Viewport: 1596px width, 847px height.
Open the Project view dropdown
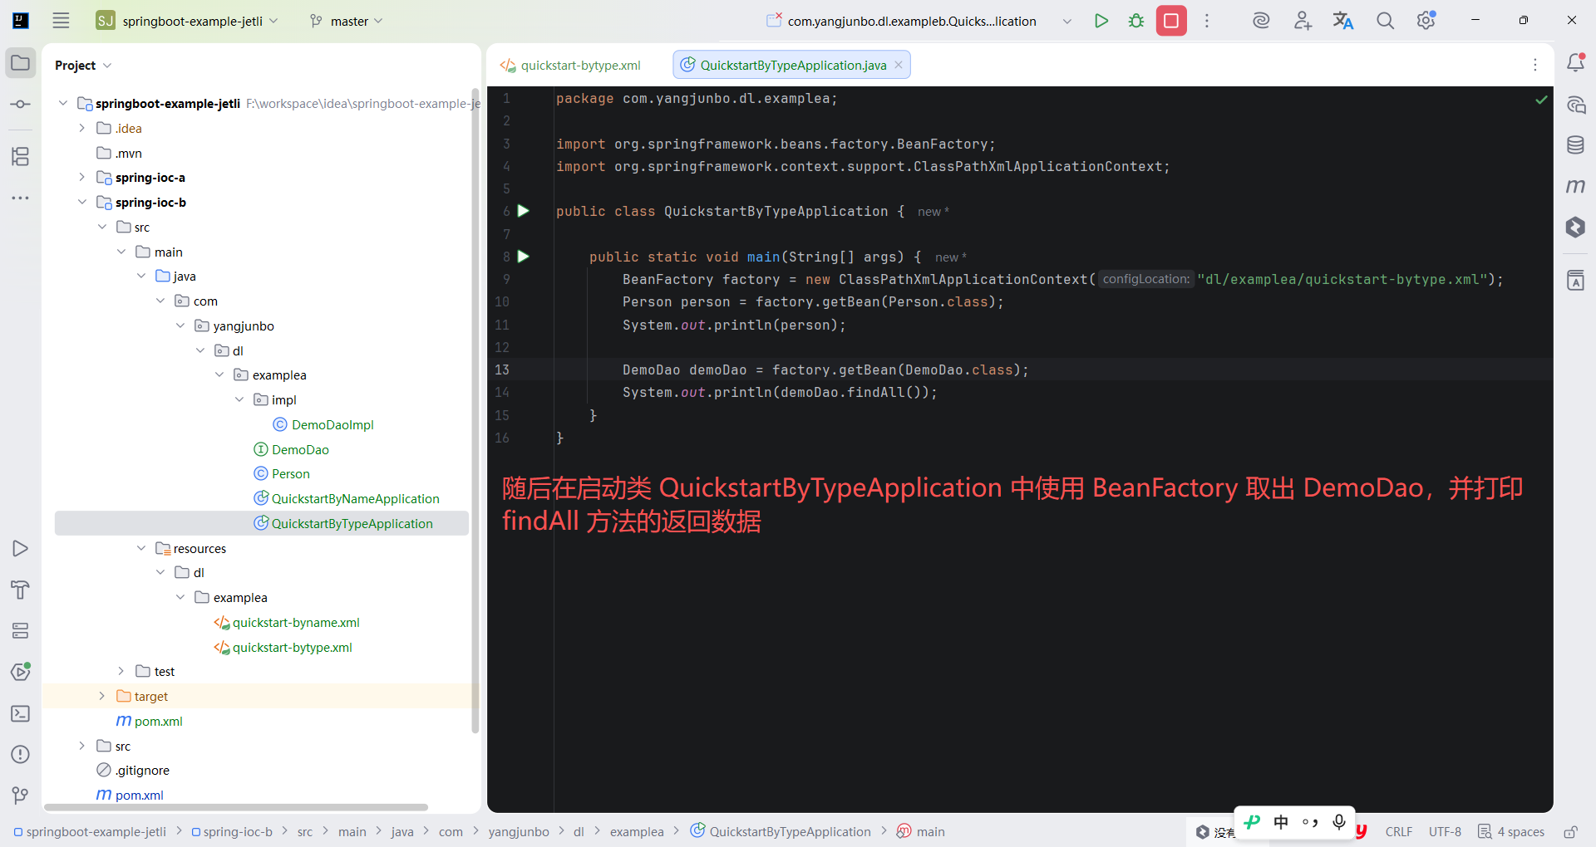83,65
